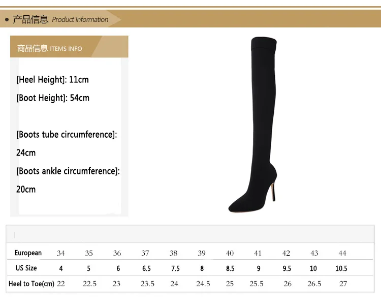This screenshot has height=307, width=381.
Task: Select European size 39 cell
Action: pos(202,253)
